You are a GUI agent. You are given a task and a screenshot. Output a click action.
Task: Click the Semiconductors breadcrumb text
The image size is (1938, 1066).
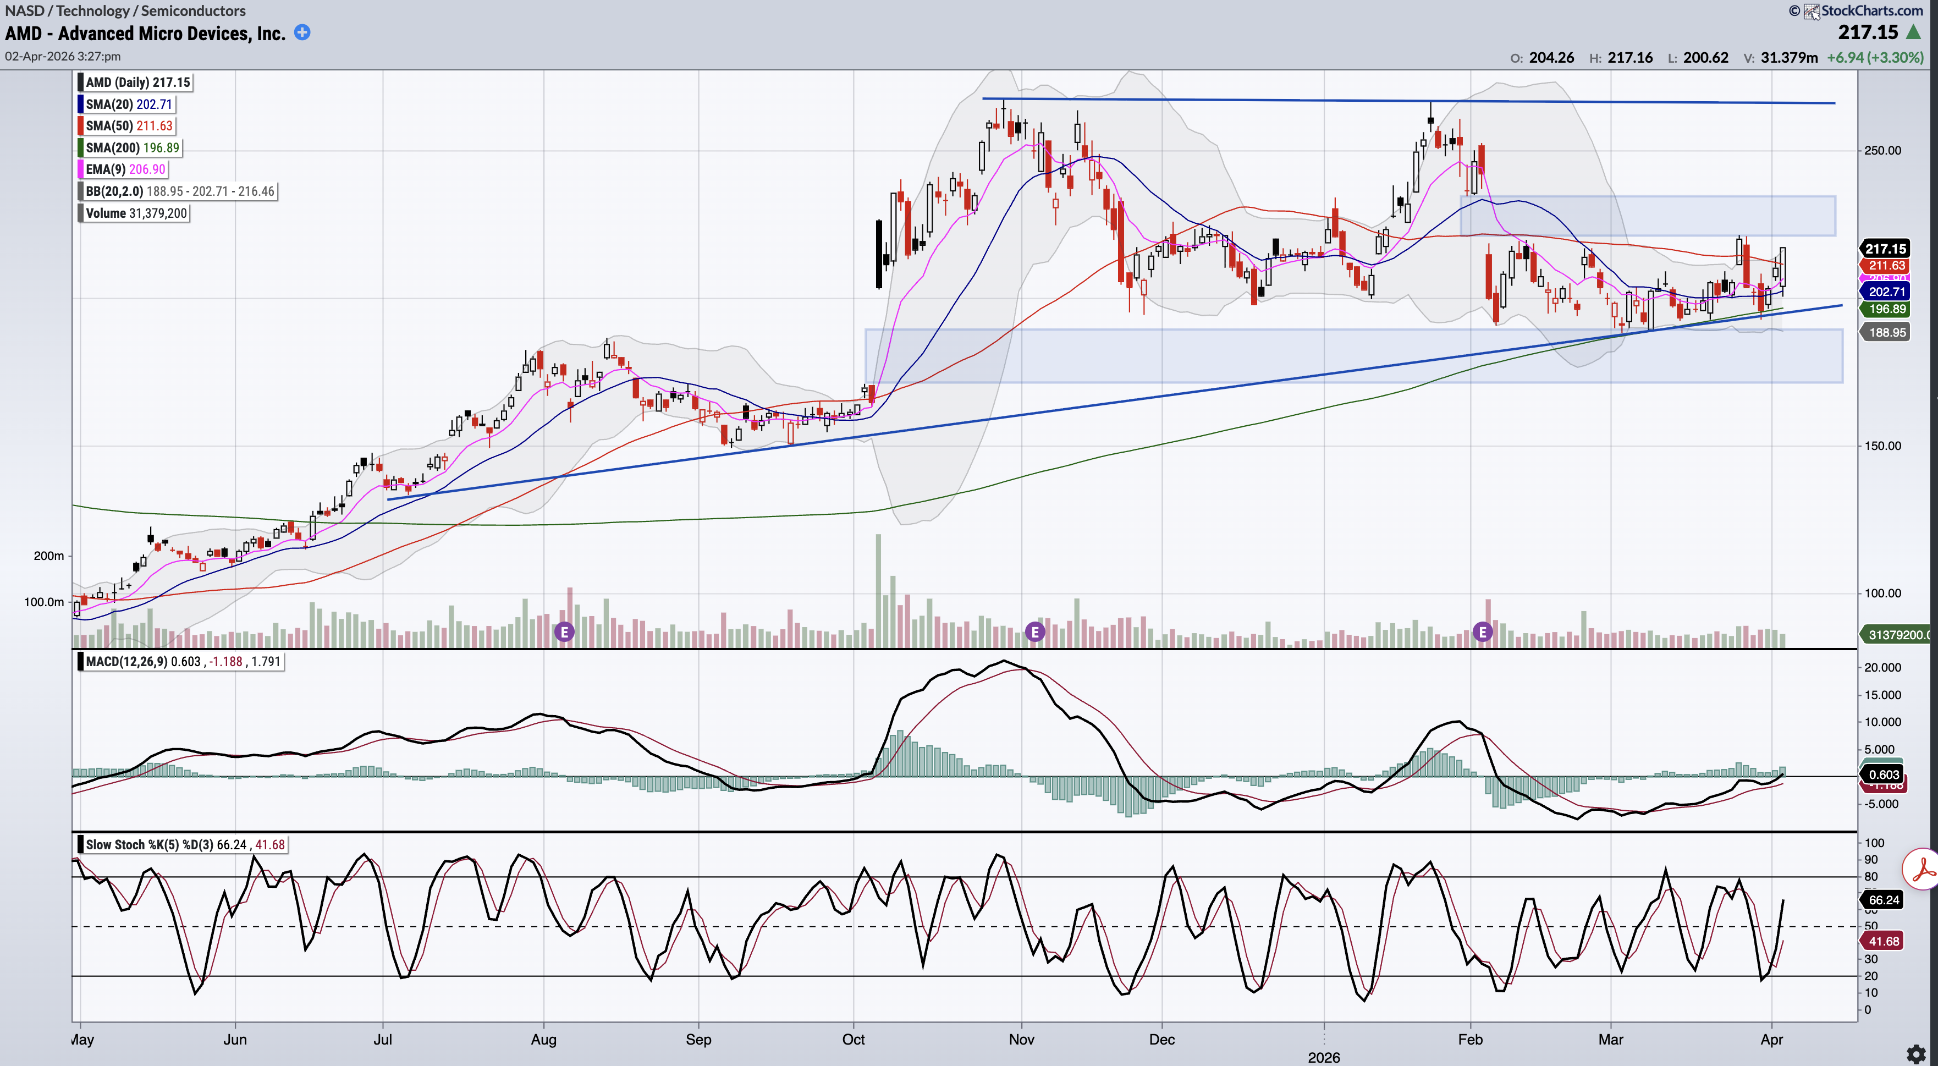tap(194, 10)
